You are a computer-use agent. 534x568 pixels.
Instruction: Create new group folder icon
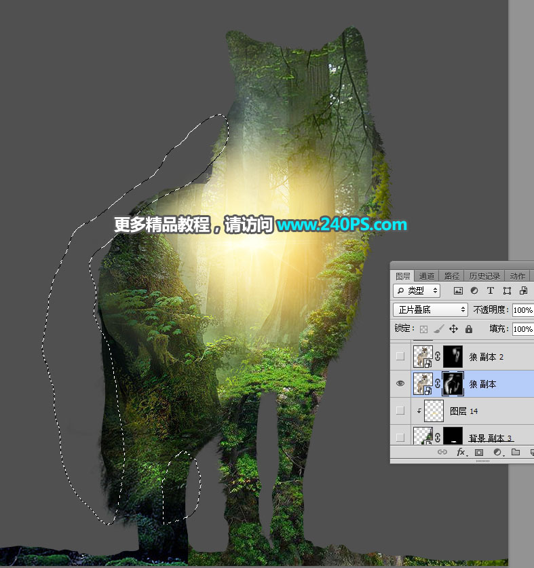(516, 452)
